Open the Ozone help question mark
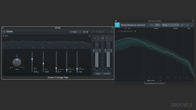 (104, 32)
